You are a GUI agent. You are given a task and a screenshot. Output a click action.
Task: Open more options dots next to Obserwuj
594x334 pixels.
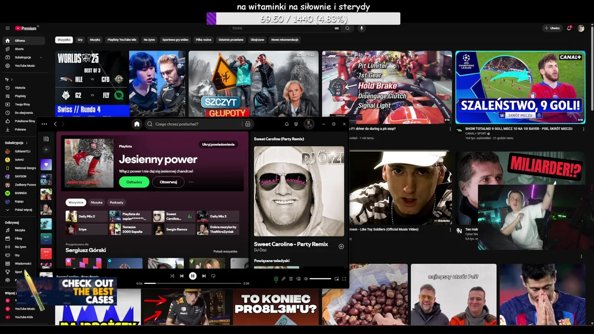coord(191,182)
